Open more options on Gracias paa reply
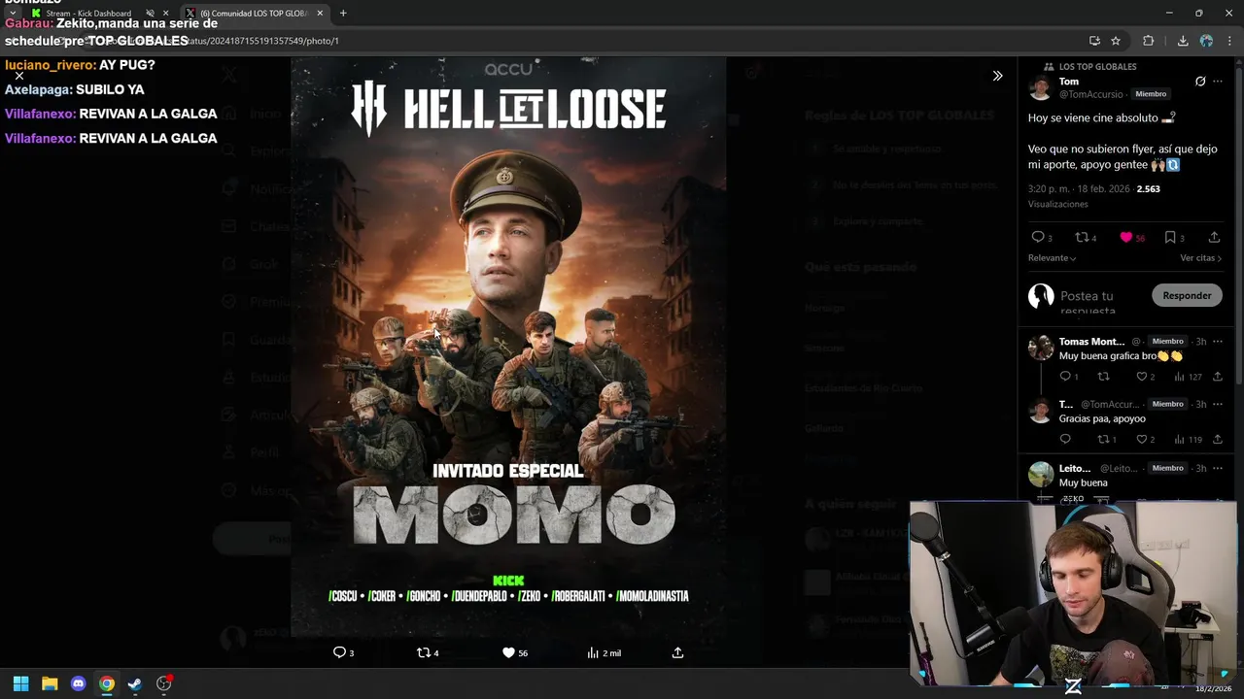This screenshot has height=699, width=1244. [x=1218, y=404]
